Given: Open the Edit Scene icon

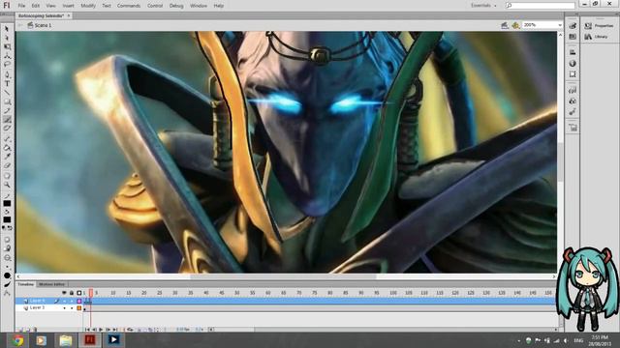Looking at the screenshot, I should (x=505, y=25).
